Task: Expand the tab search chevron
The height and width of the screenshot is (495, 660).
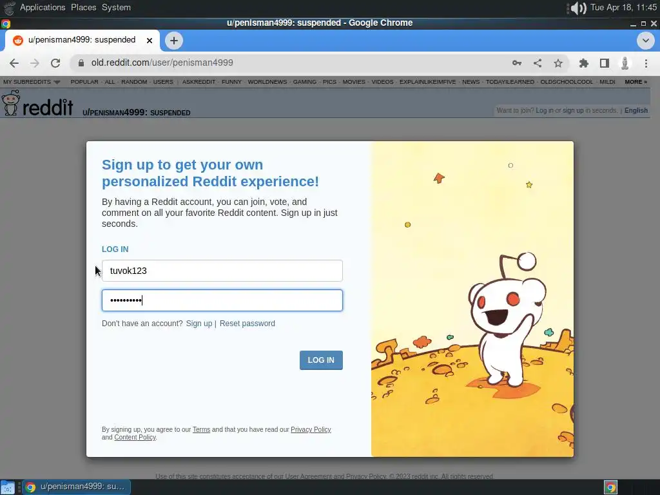Action: coord(645,41)
